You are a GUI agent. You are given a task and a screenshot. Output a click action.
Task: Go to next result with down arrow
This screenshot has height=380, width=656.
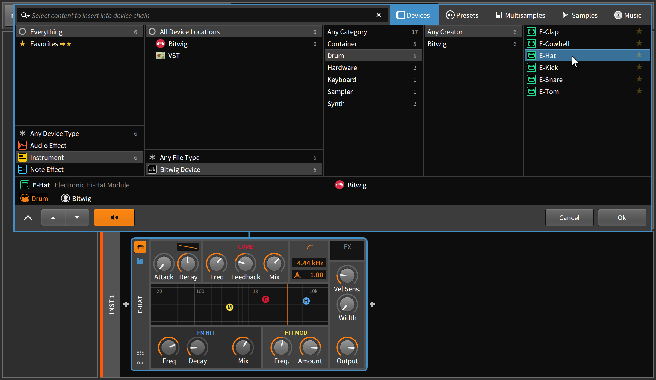click(77, 218)
